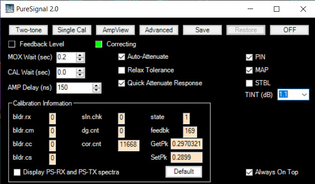Open Advanced settings

pos(159,30)
